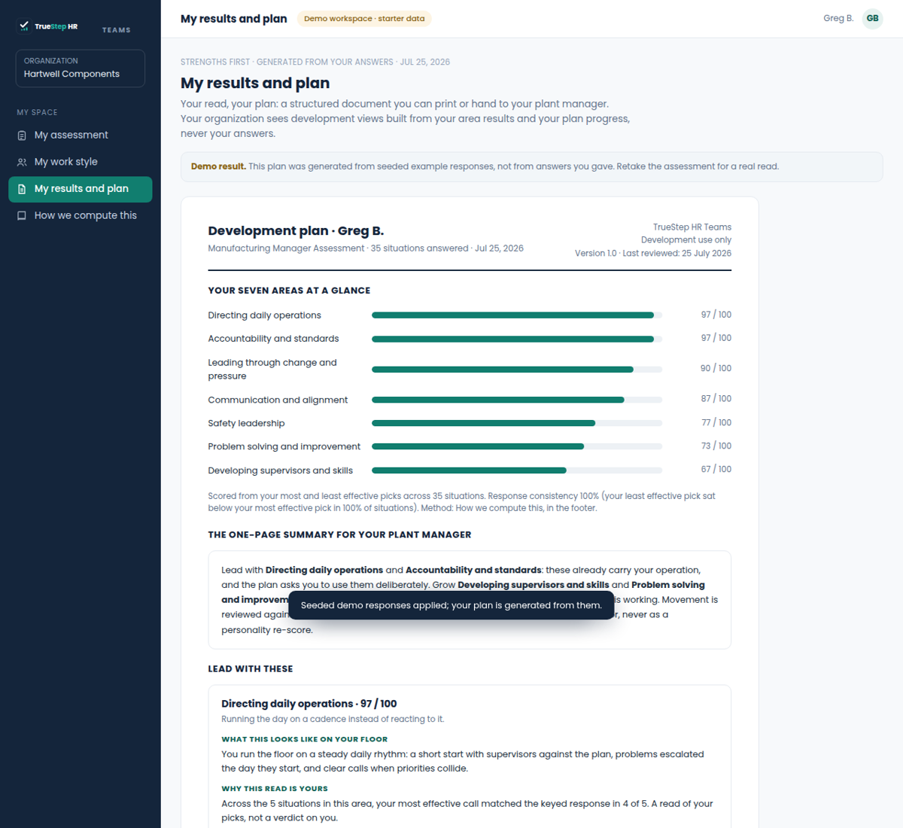Click the 73 / 100 score value
903x828 pixels.
(x=716, y=446)
